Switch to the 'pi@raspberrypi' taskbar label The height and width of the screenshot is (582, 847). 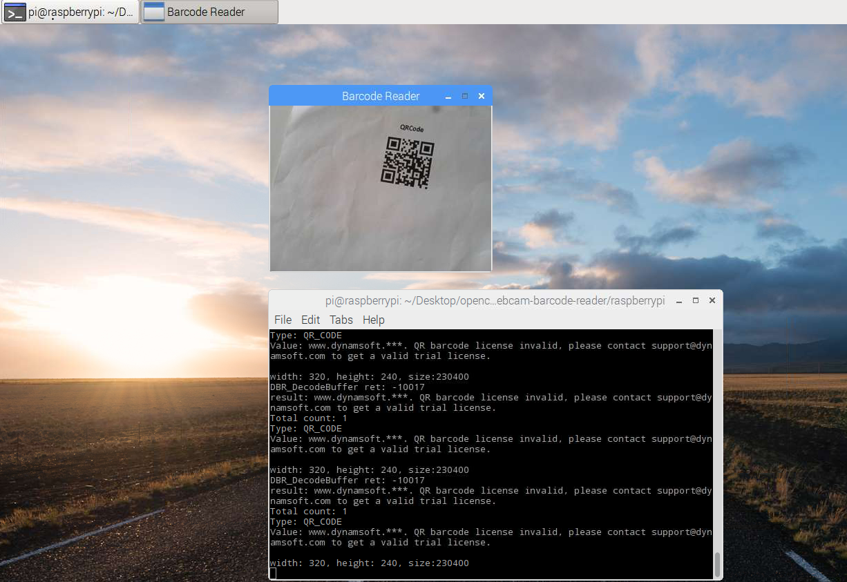(81, 12)
